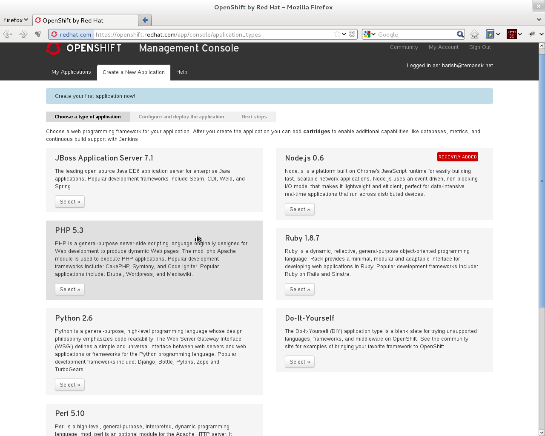545x436 pixels.
Task: Expand the URL history dropdown arrow
Action: coord(344,34)
